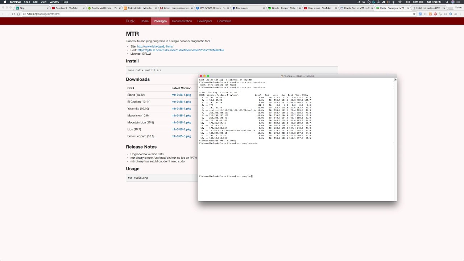Download mtr-0.86-1.pkg for El Capitan
The height and width of the screenshot is (261, 464).
181,102
